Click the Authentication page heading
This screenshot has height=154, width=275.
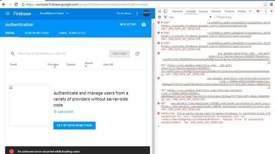tap(19, 25)
